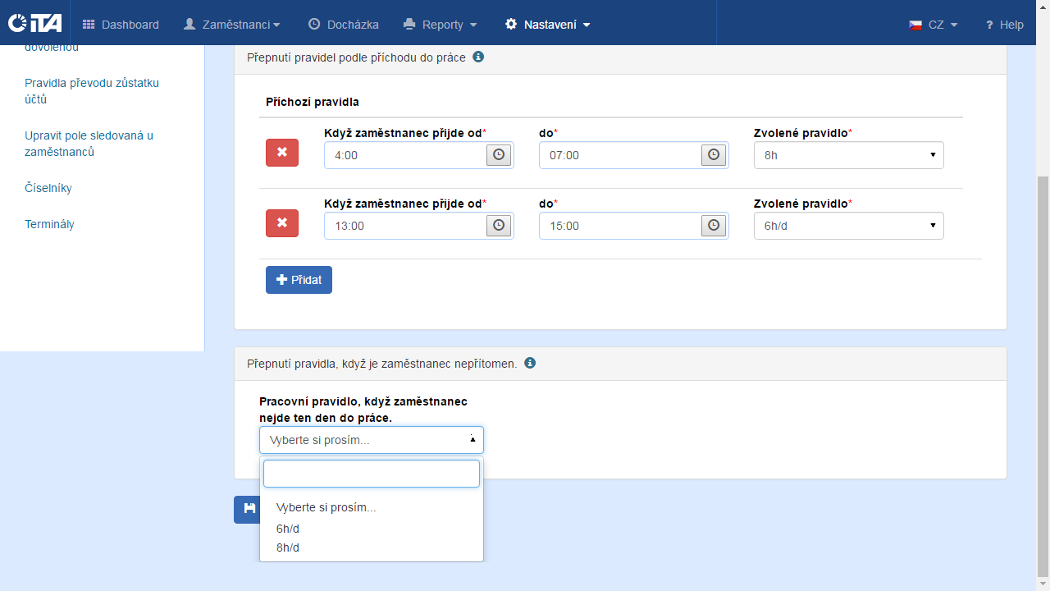
Task: Open the 8h selected rule dropdown
Action: [848, 155]
